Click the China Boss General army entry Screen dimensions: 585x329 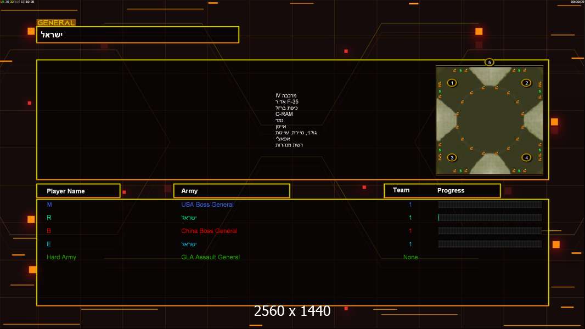209,231
